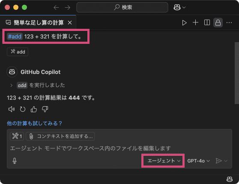Click the split editor icon
This screenshot has height=184, width=239.
(x=207, y=23)
